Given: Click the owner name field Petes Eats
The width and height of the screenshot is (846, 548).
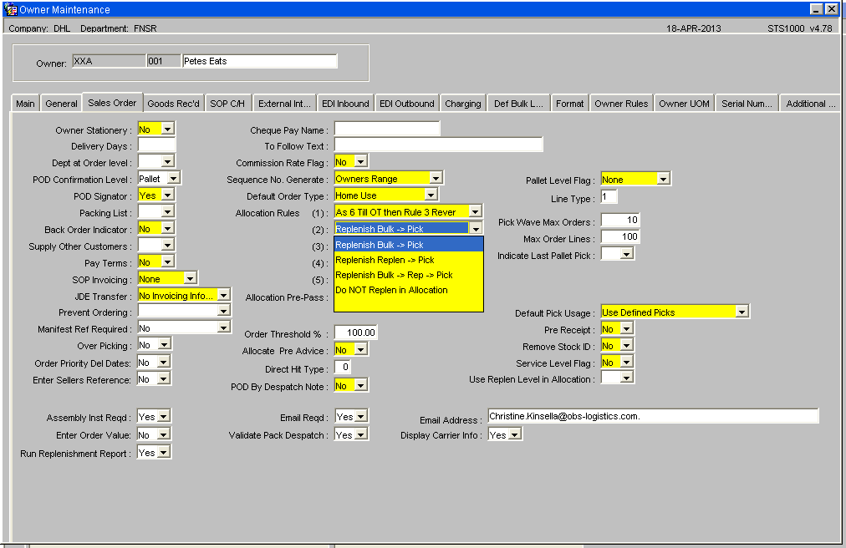Looking at the screenshot, I should pos(259,61).
